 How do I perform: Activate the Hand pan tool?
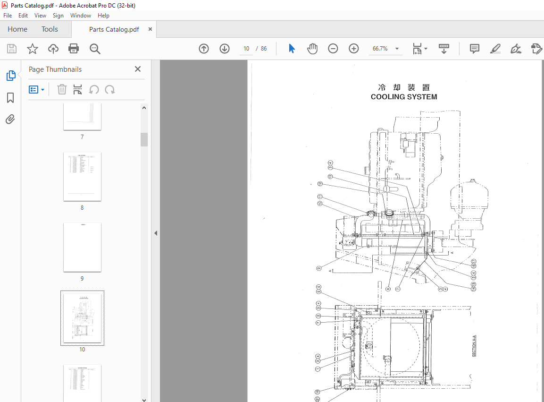click(312, 49)
